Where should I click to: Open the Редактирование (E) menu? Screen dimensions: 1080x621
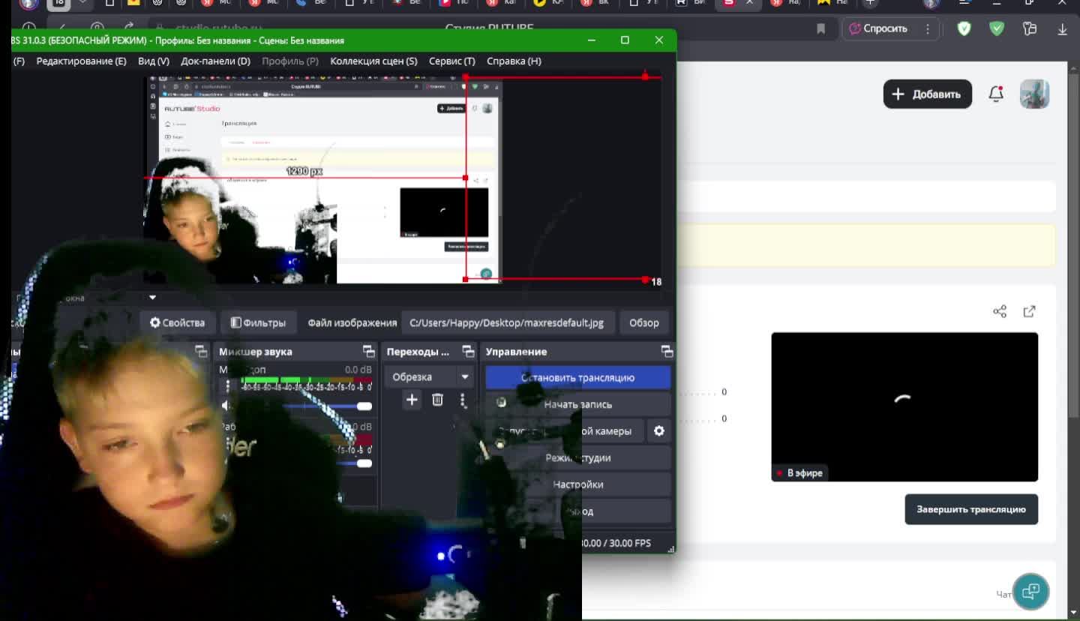click(81, 61)
